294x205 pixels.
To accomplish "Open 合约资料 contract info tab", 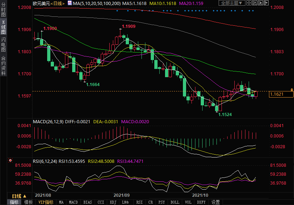I will pos(3,65).
